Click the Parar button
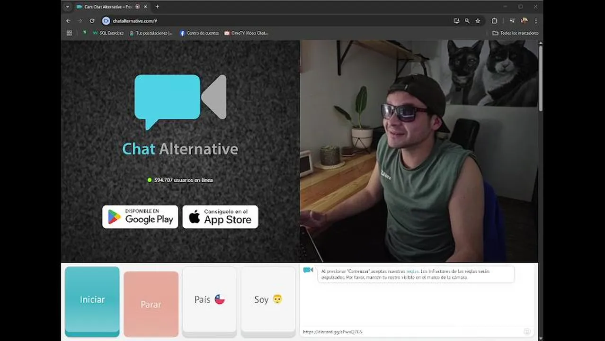The width and height of the screenshot is (605, 341). pyautogui.click(x=151, y=304)
